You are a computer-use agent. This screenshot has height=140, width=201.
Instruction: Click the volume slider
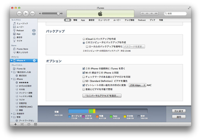pos(50,13)
